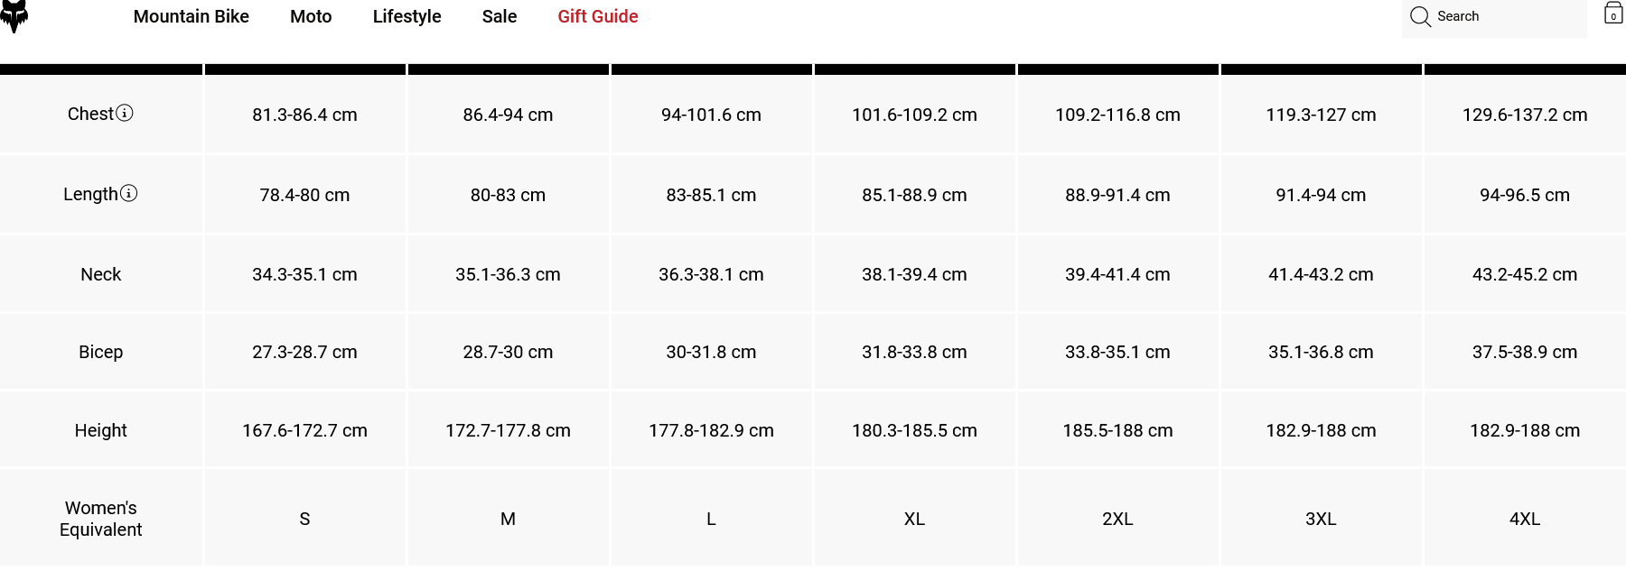Select the 30-31.8 cm bicep cell

click(711, 352)
